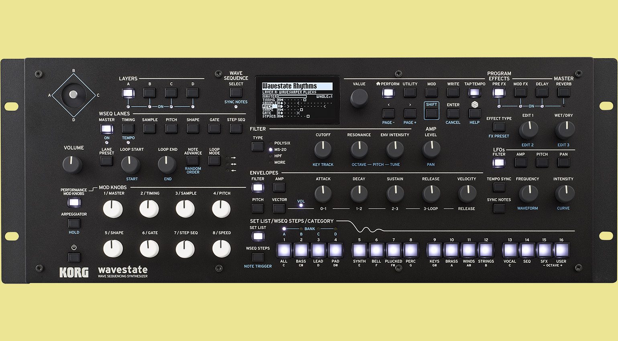Open the MOD menu button
618x341 pixels.
point(431,92)
